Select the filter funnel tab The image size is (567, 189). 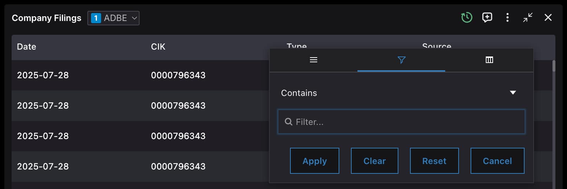pyautogui.click(x=401, y=60)
